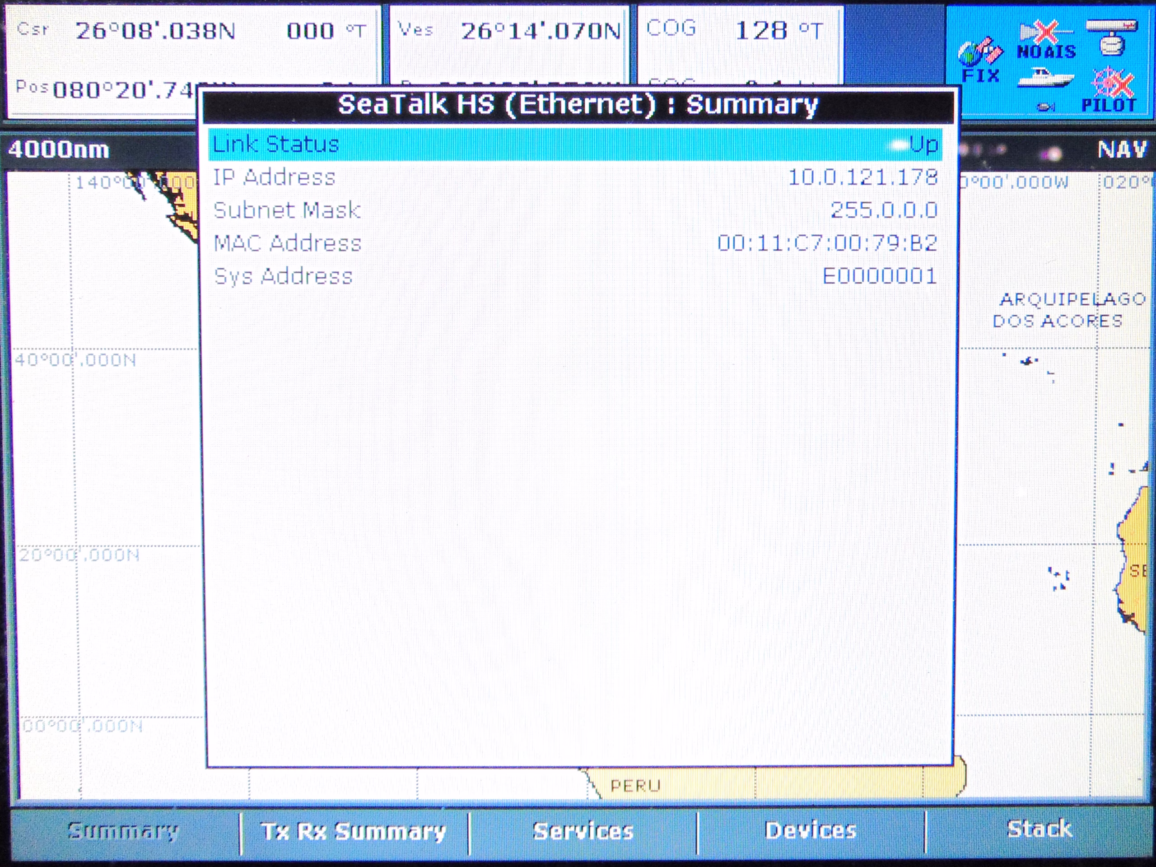The width and height of the screenshot is (1156, 867).
Task: Click the ARQUIPELAGO DOS ACORES chart label
Action: (x=1069, y=310)
